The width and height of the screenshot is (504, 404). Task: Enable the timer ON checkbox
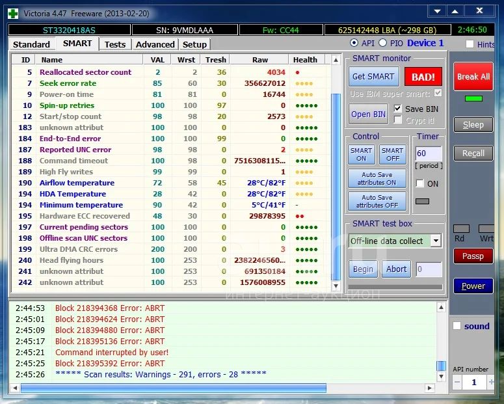coord(419,184)
